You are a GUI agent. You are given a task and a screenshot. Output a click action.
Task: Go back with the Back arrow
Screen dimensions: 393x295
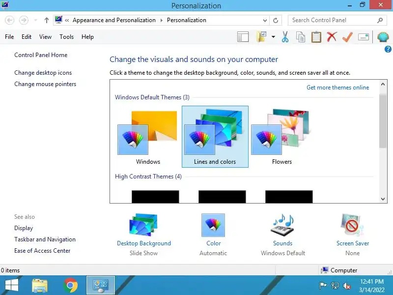(9, 20)
